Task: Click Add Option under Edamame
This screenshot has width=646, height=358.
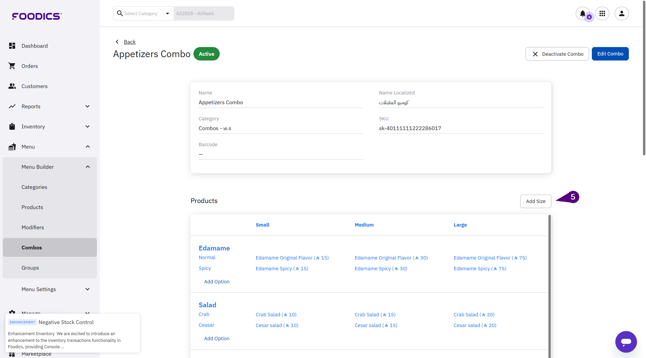Action: [x=217, y=282]
